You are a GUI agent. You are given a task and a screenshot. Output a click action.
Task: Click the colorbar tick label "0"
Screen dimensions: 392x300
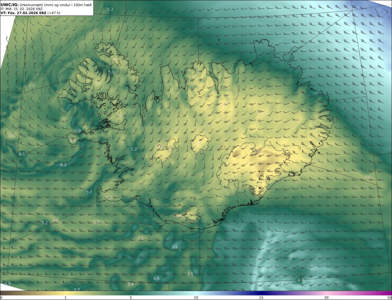tap(1, 298)
